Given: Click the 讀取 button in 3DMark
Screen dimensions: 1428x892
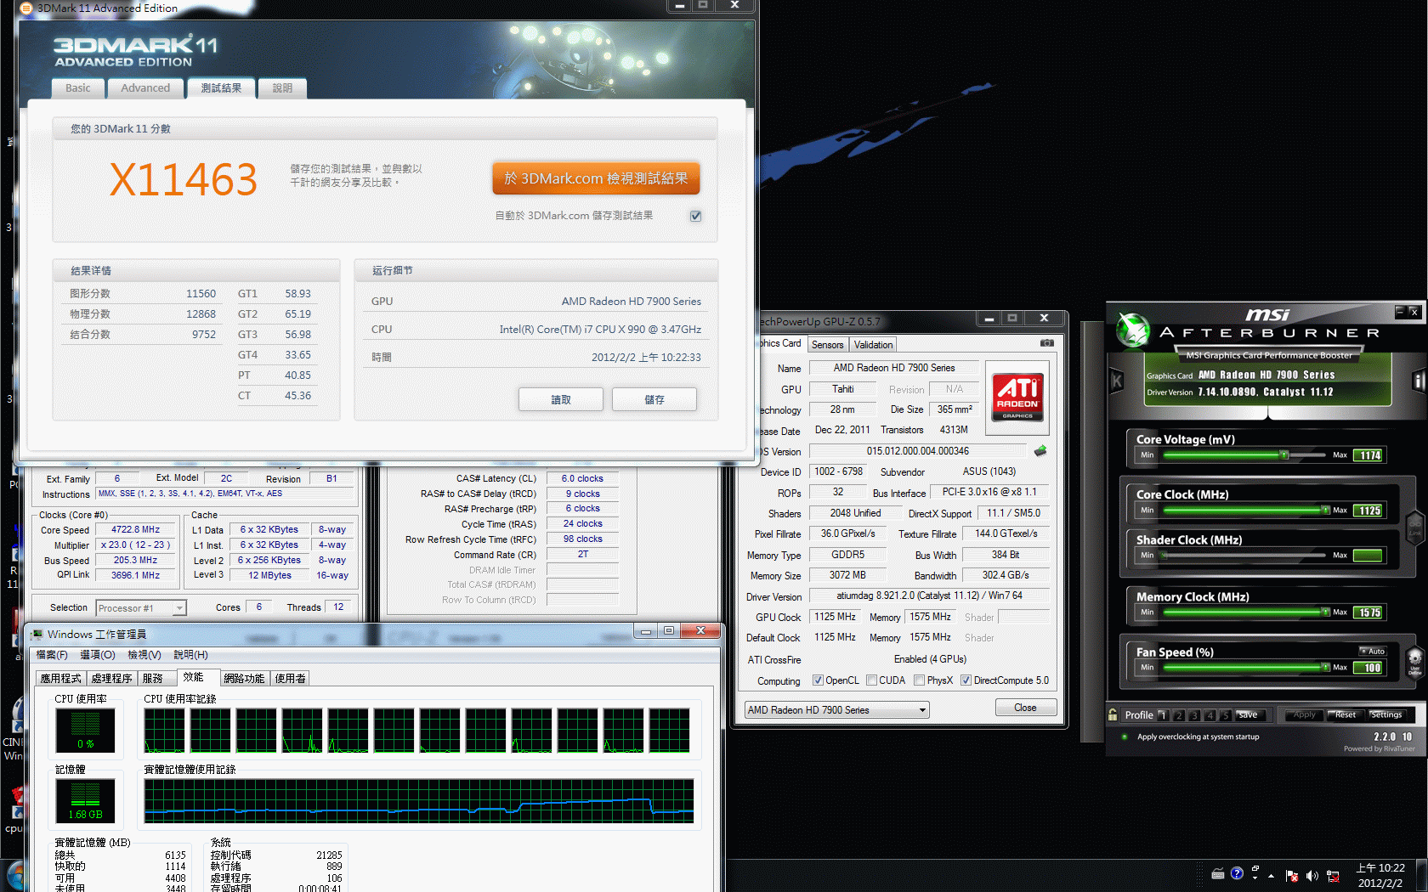Looking at the screenshot, I should [x=561, y=399].
